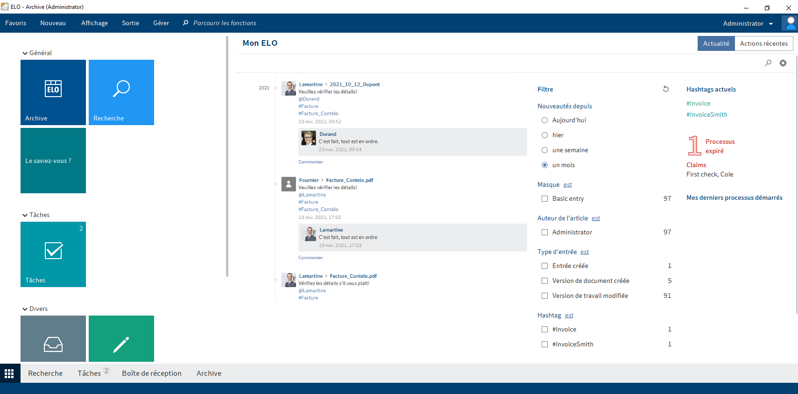Click Lamartine's avatar on 2021_10_12_Dupont post

pos(289,88)
